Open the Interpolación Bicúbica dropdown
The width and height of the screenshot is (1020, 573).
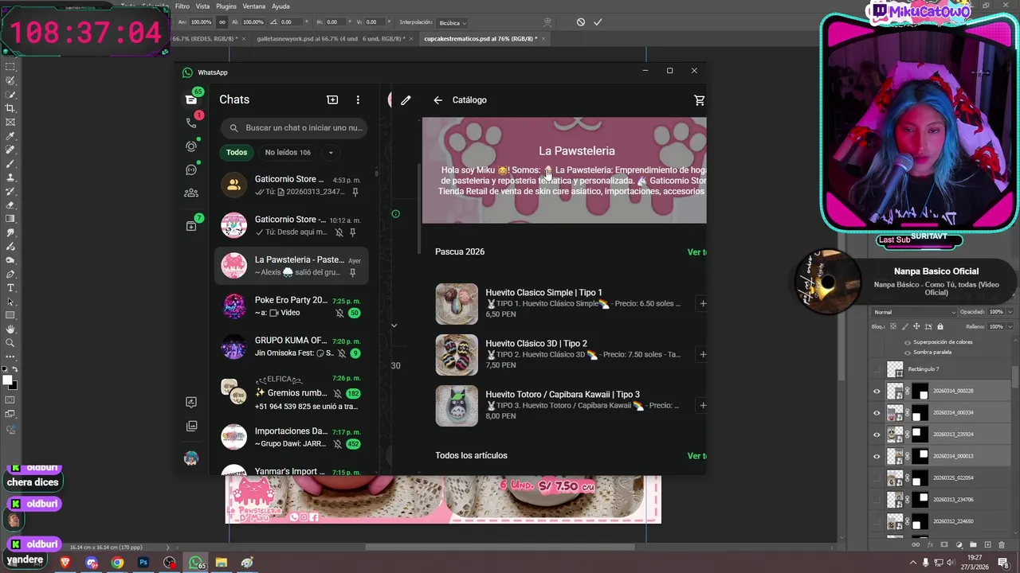tap(453, 23)
